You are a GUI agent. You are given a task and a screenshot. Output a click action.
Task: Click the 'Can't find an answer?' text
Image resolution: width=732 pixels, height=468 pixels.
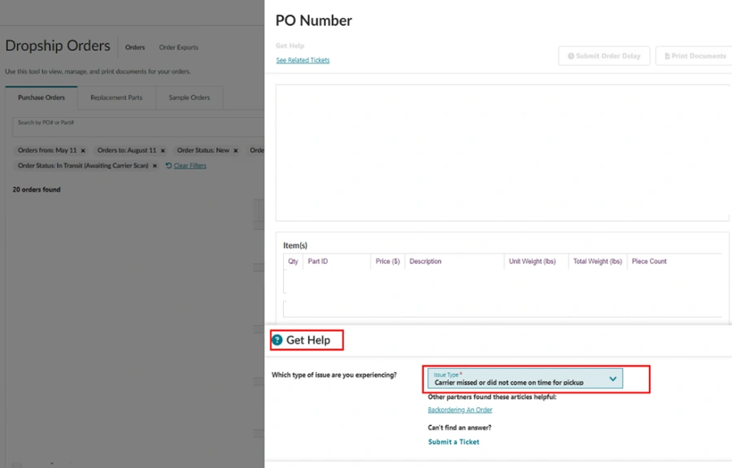coord(460,427)
